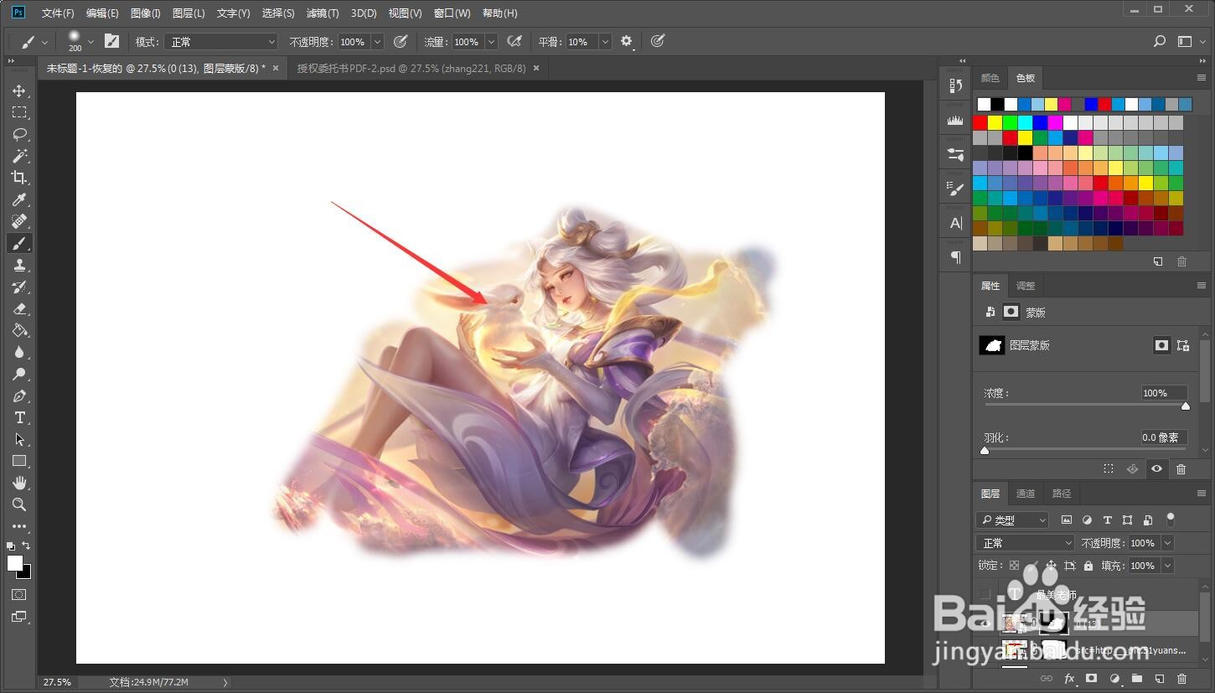Screen dimensions: 1215x693
Task: Open brush preset picker arrow
Action: pyautogui.click(x=90, y=41)
